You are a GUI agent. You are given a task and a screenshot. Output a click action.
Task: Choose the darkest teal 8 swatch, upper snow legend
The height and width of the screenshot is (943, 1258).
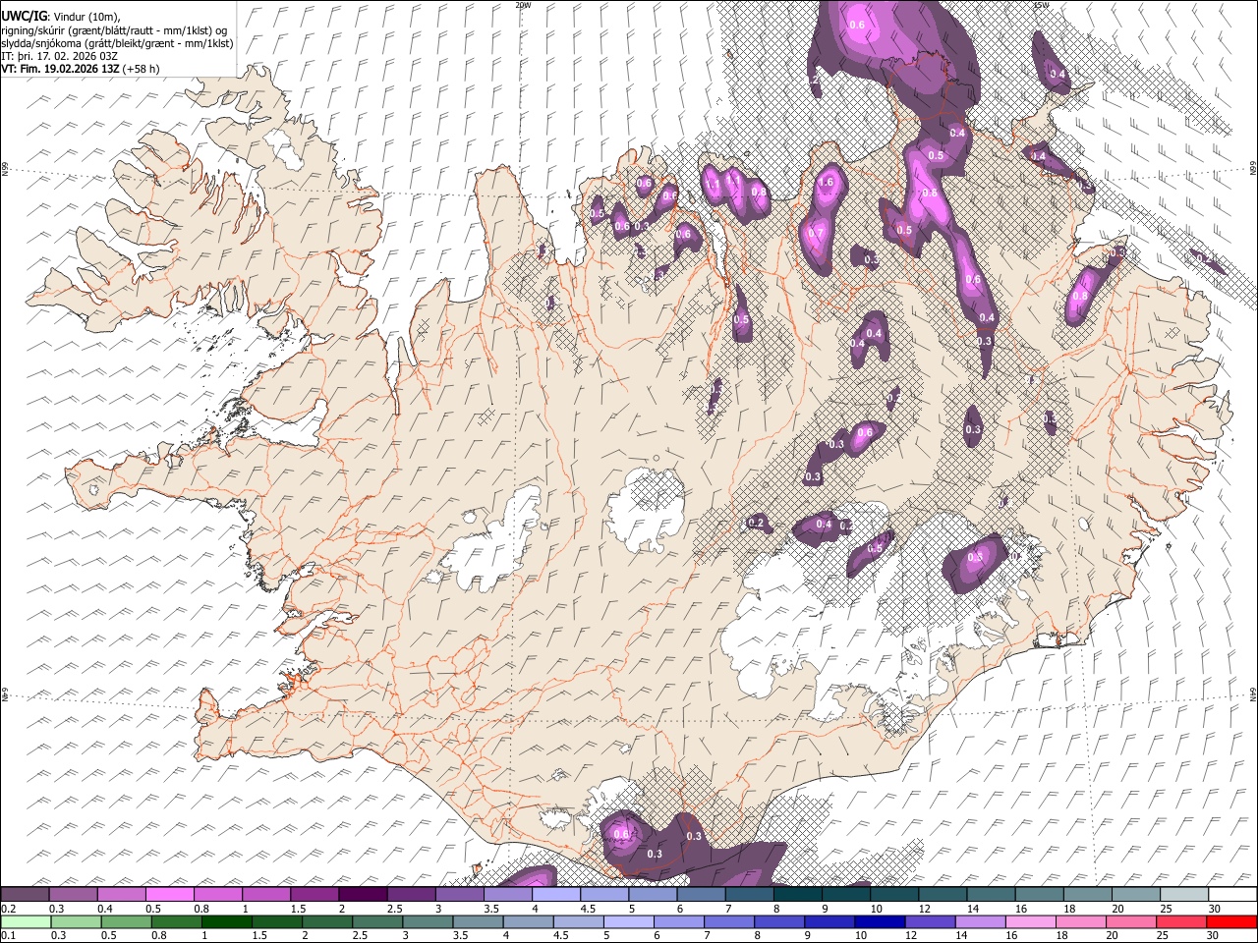(x=797, y=894)
